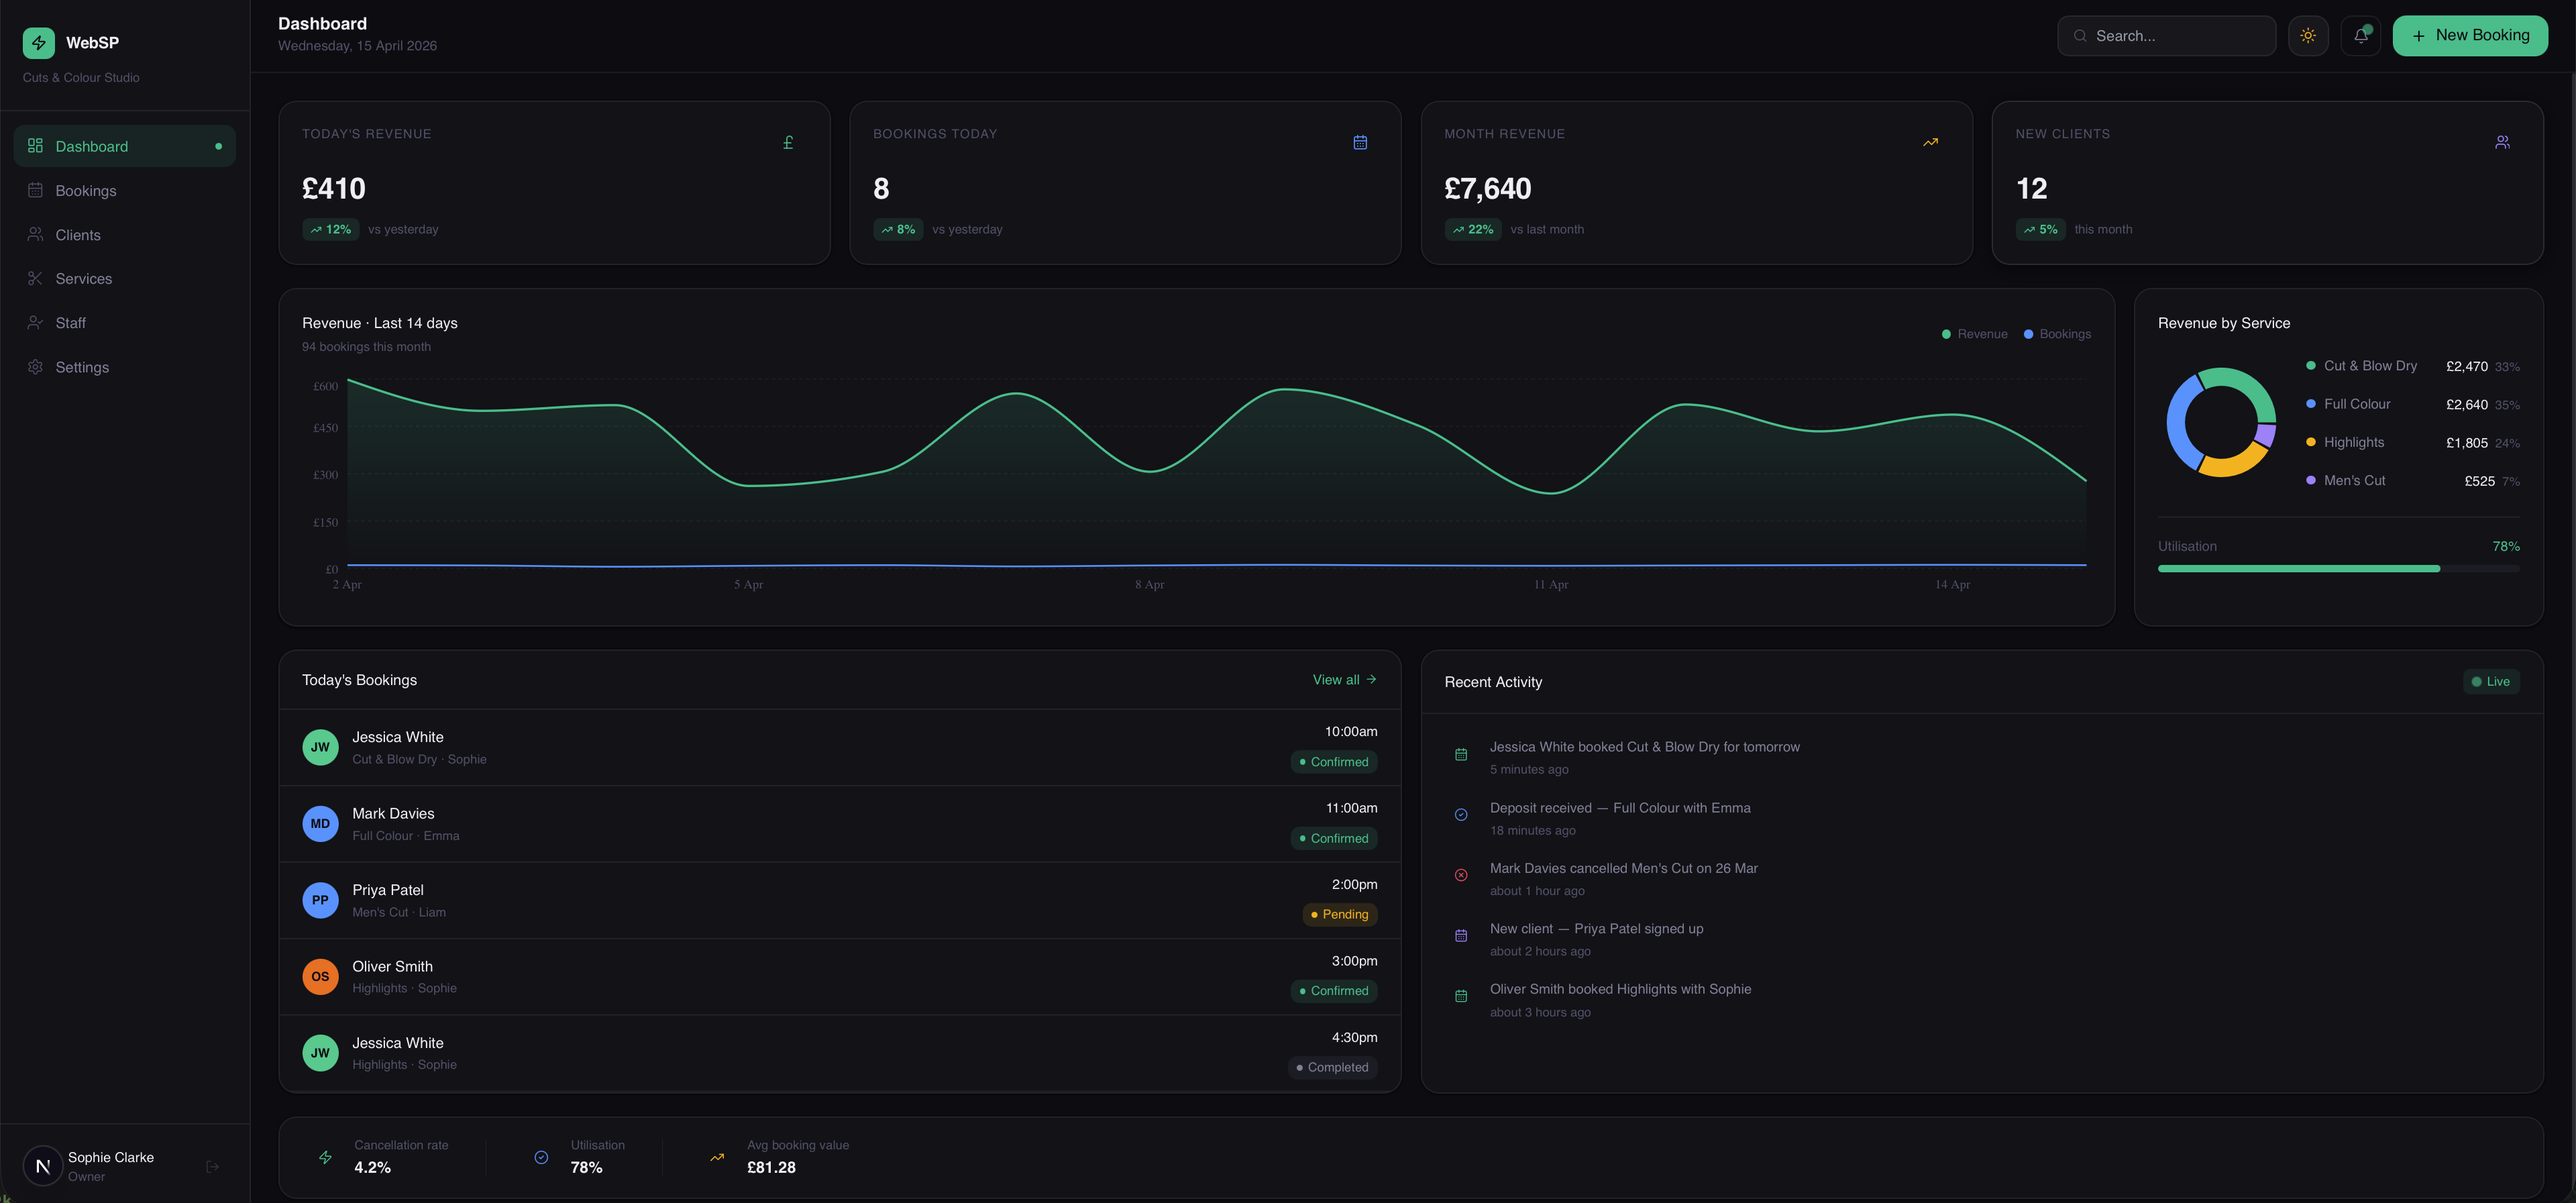Open Services from the sidebar
Viewport: 2576px width, 1203px height.
click(84, 279)
